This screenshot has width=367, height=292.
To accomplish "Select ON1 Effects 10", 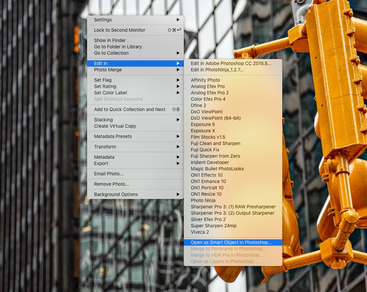I will tap(233, 175).
